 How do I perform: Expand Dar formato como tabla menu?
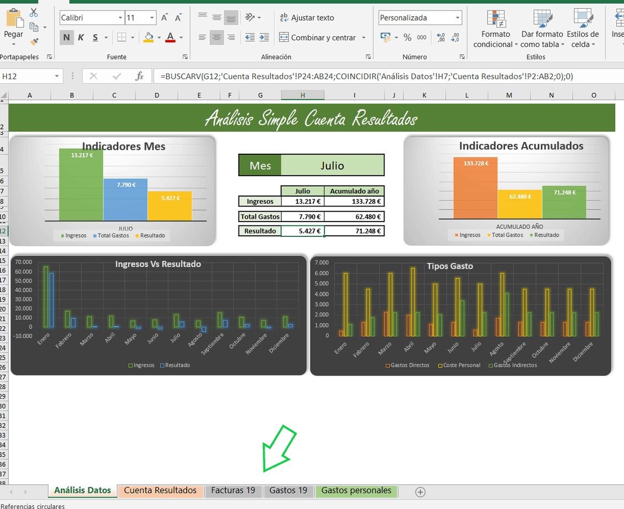pyautogui.click(x=542, y=28)
